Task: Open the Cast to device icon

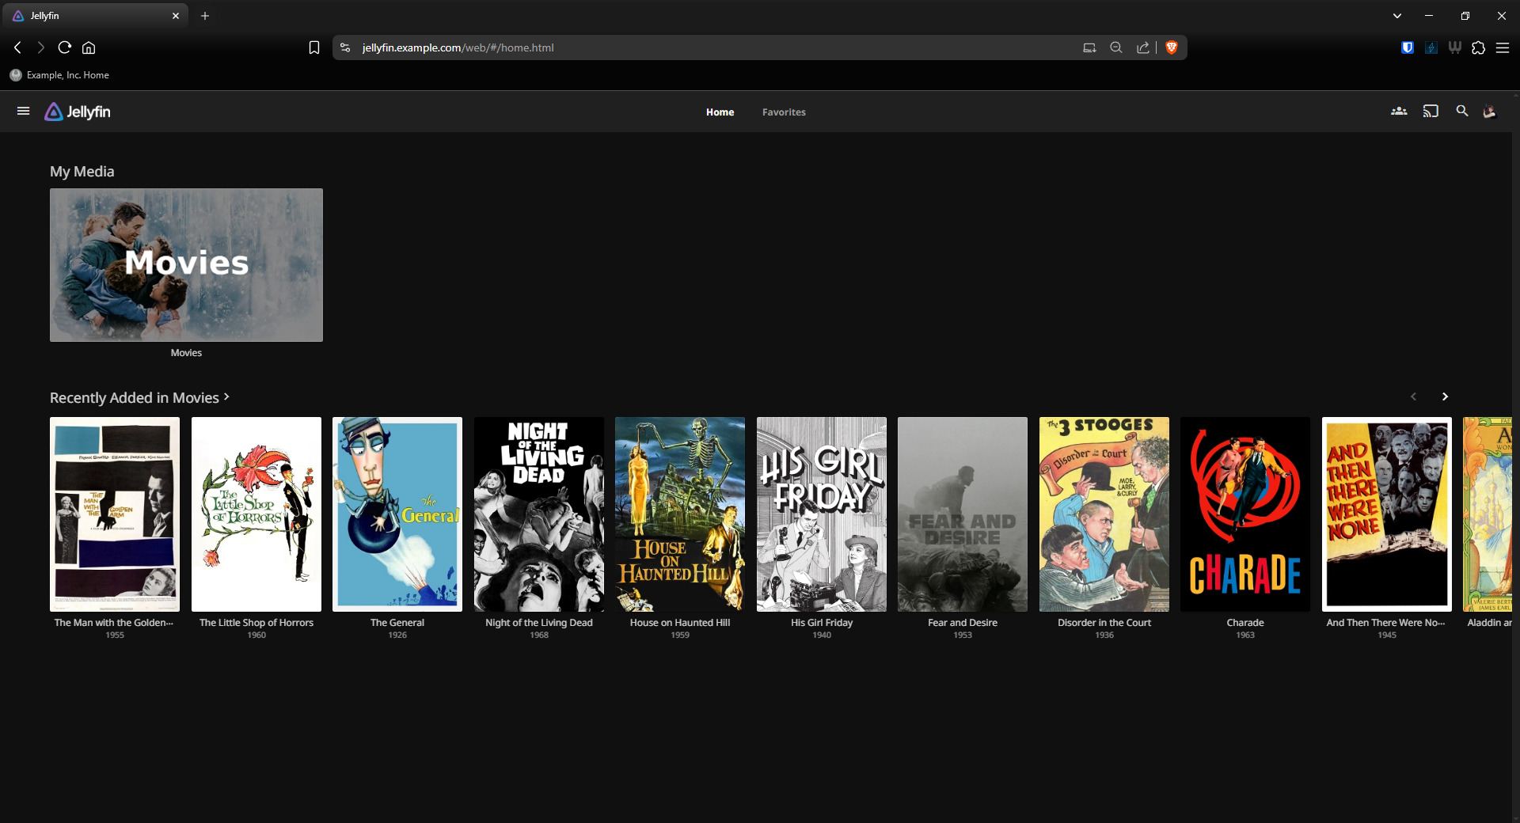Action: pyautogui.click(x=1431, y=112)
